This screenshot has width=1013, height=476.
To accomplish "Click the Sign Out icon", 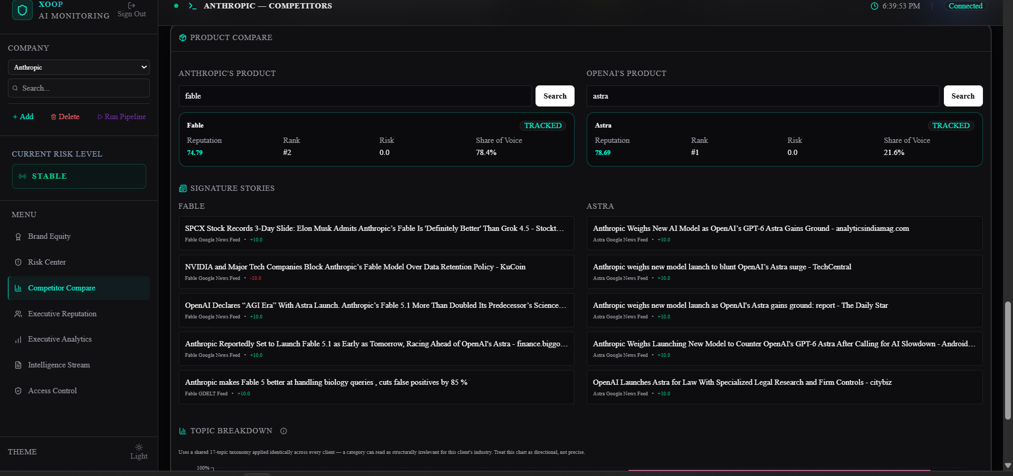I will [131, 5].
